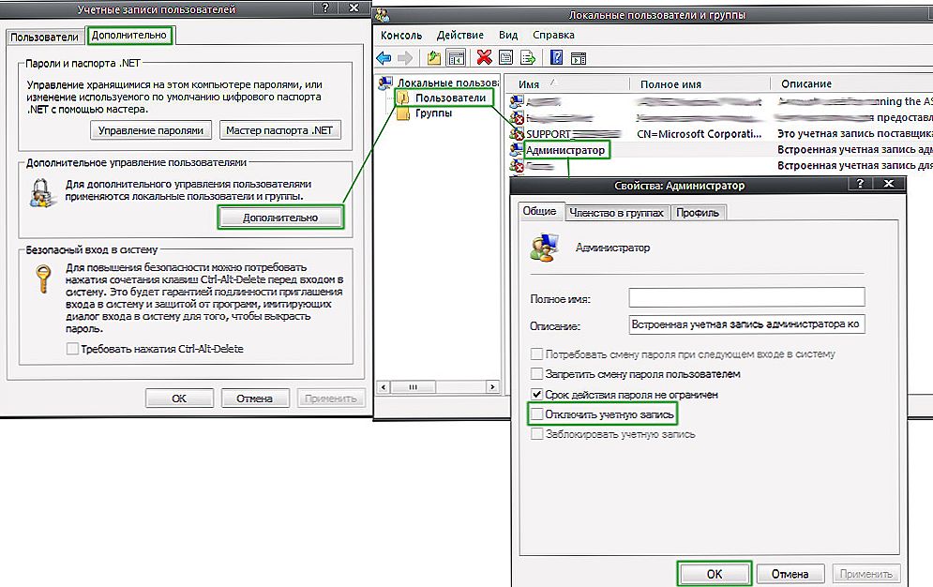Switch to the Пользователи tab
The width and height of the screenshot is (933, 587).
point(44,37)
